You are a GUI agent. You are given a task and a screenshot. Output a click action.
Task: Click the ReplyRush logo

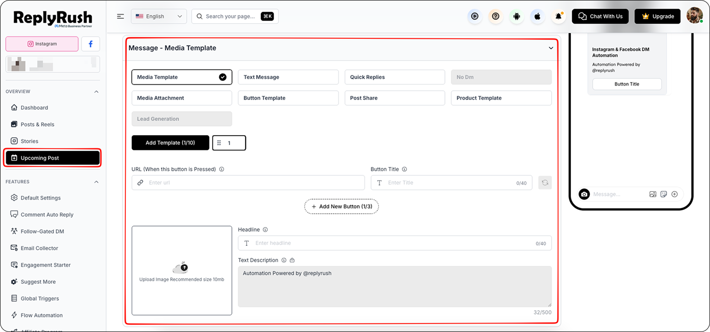click(x=53, y=18)
